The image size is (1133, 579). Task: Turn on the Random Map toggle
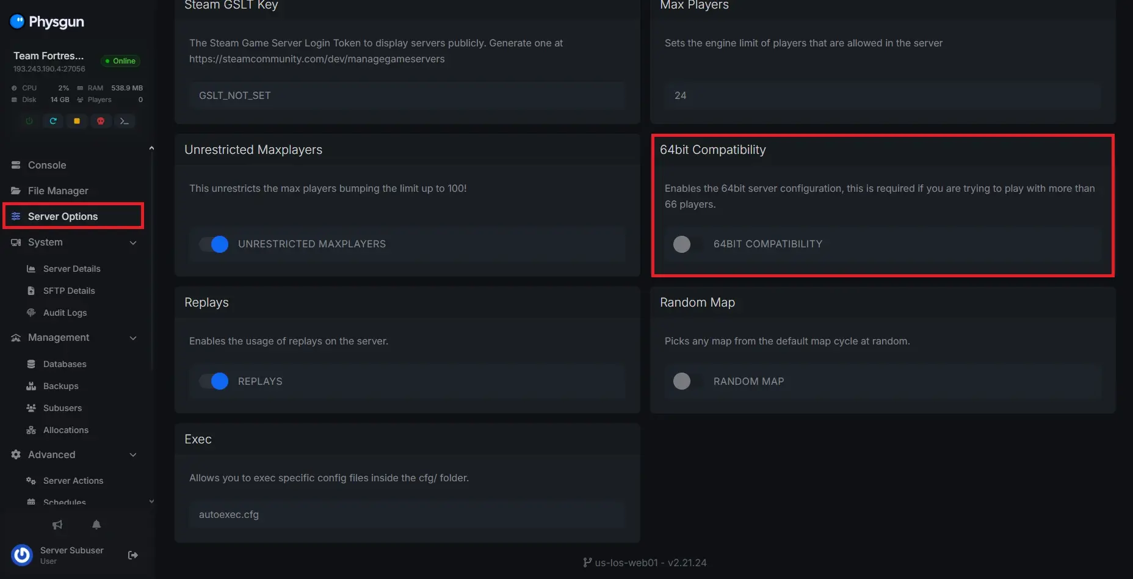pos(687,381)
